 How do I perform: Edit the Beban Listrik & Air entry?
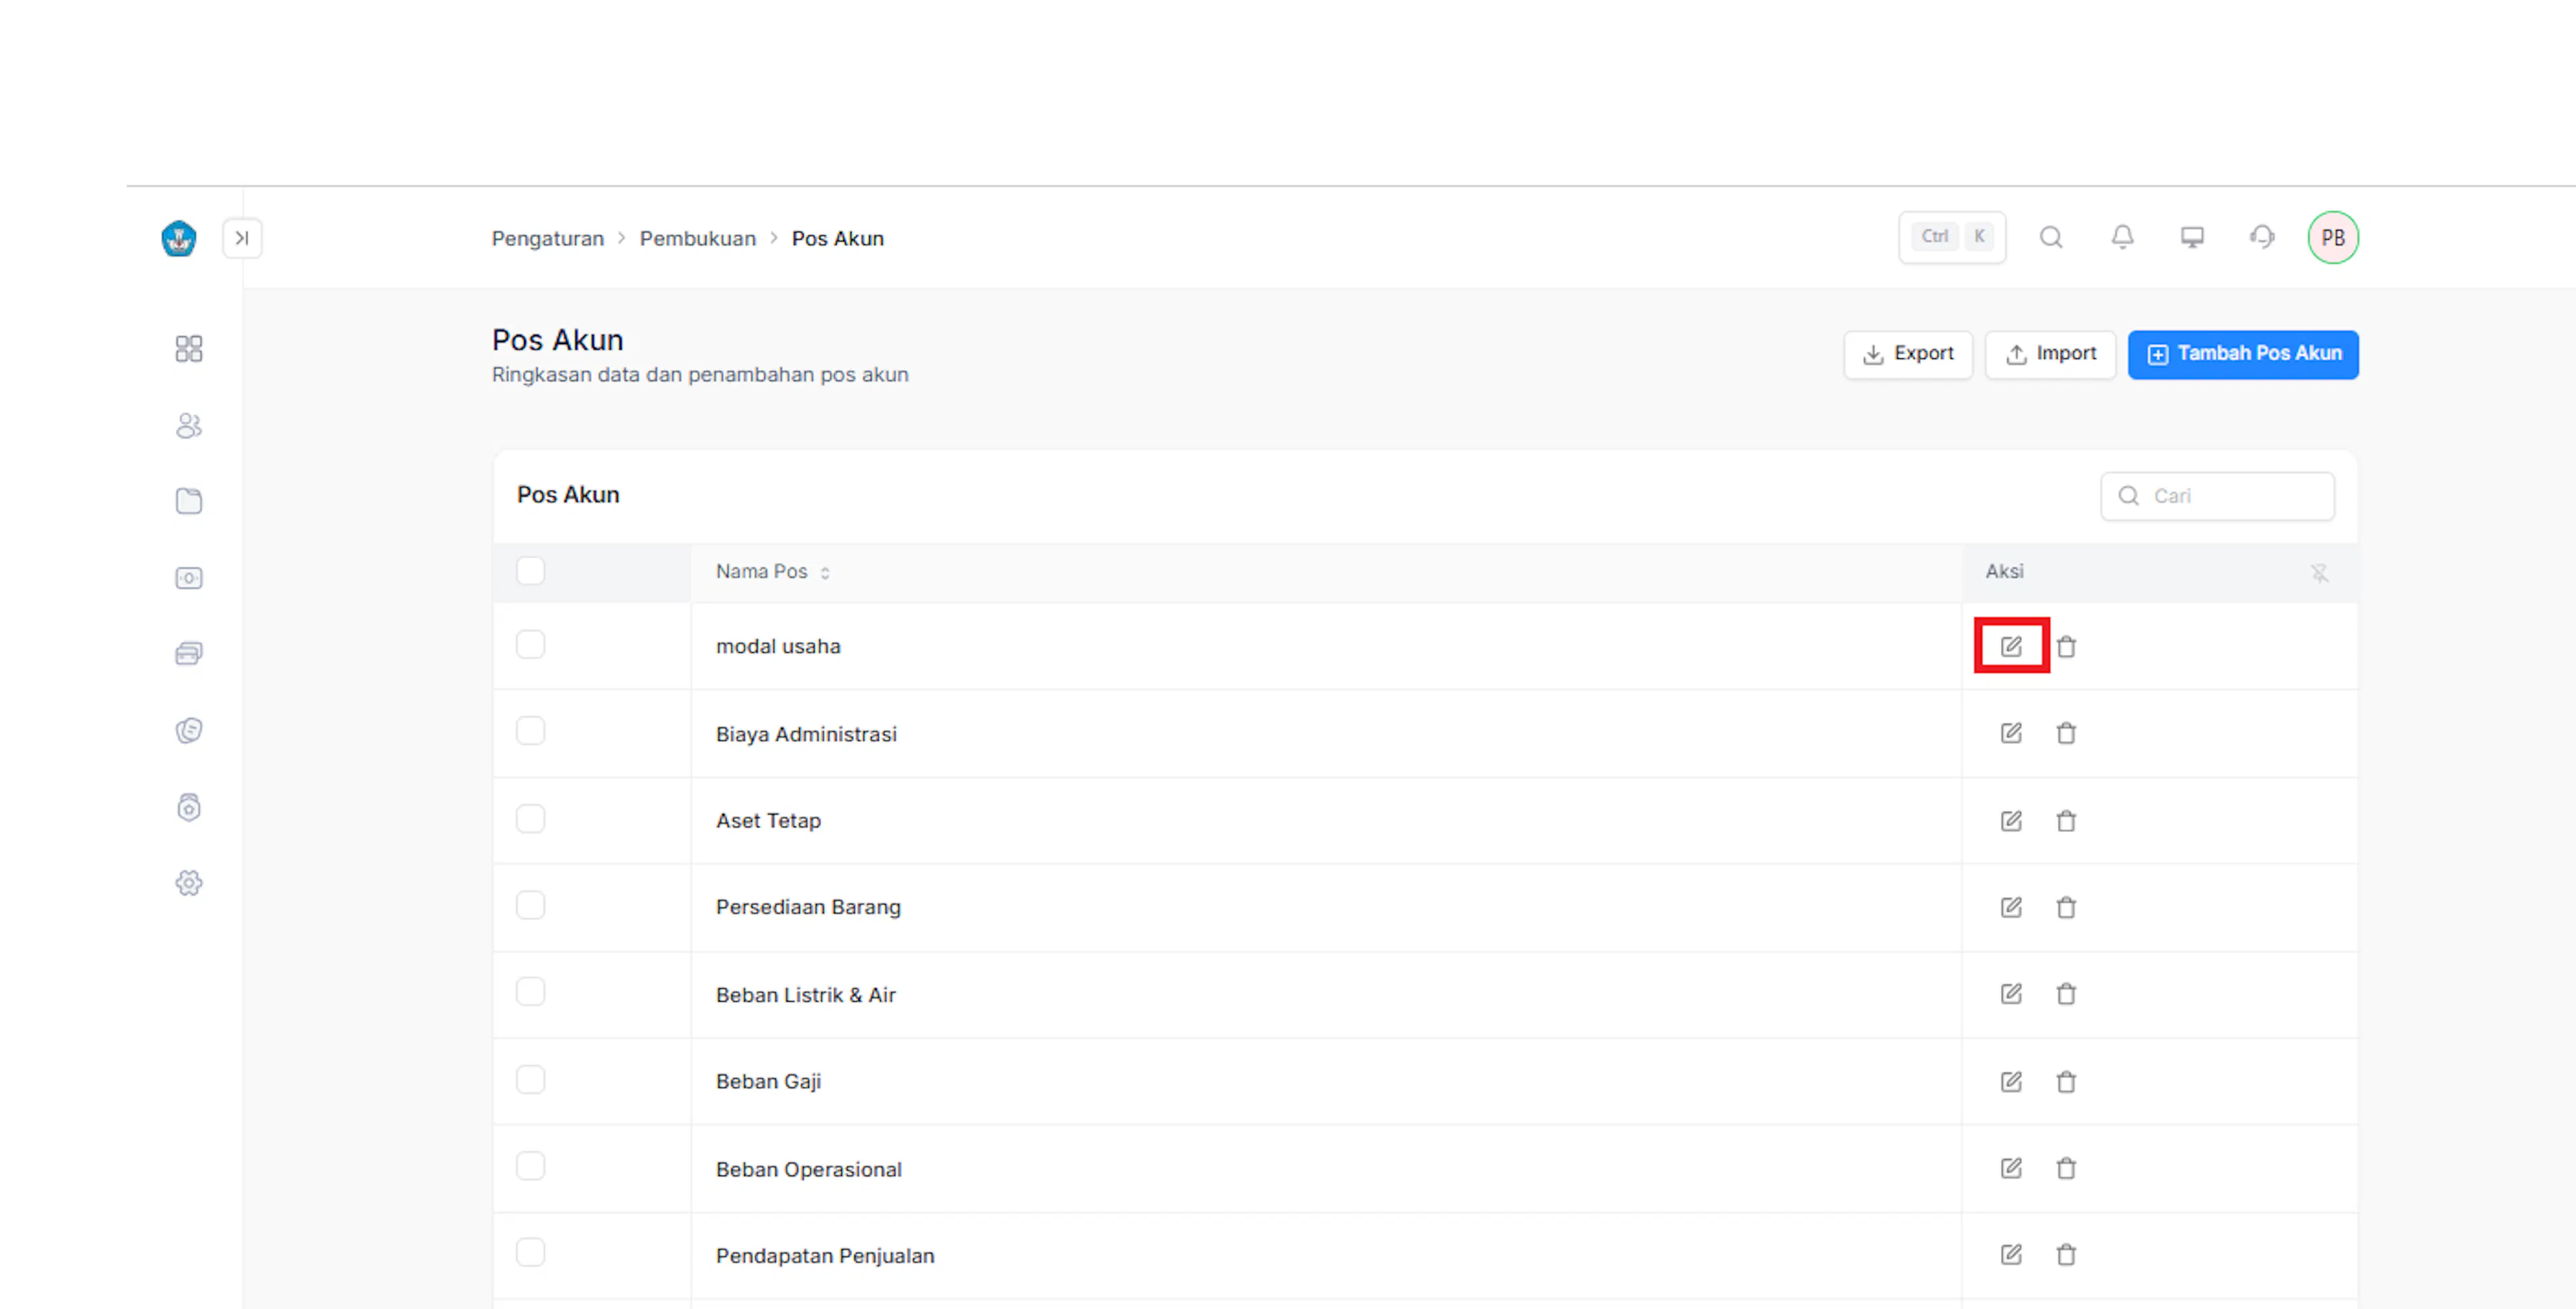pyautogui.click(x=2011, y=994)
